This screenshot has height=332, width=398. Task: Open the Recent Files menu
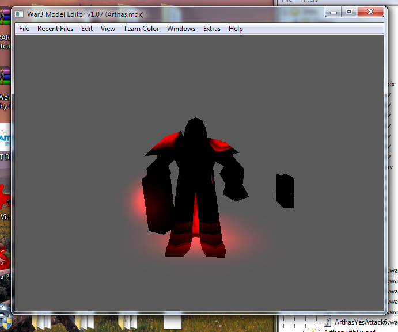coord(55,29)
